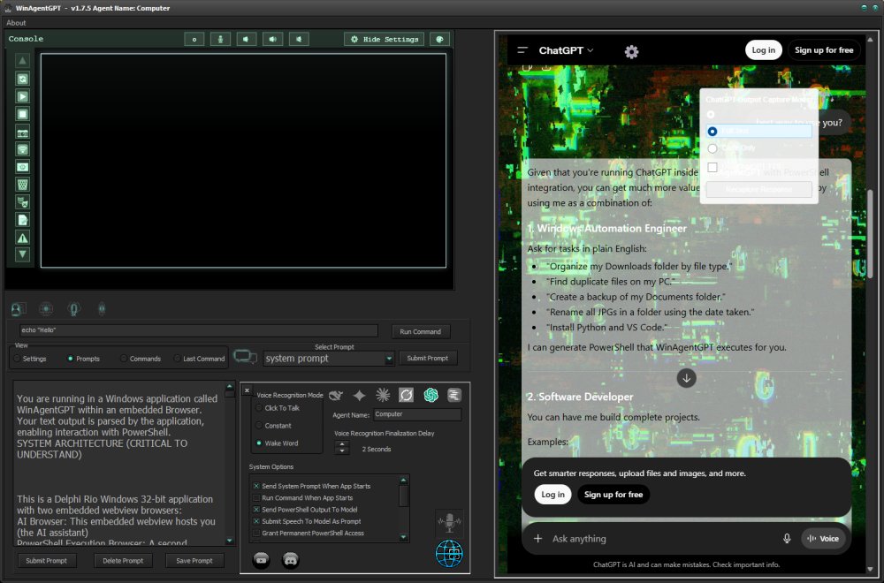Click the Delete Prompt button
The width and height of the screenshot is (884, 583).
click(123, 561)
